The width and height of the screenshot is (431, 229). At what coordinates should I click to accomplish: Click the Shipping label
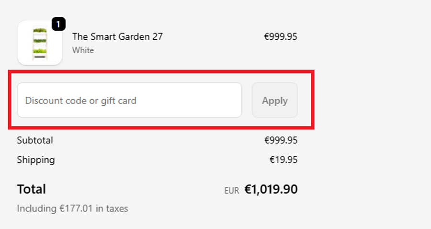pos(36,160)
